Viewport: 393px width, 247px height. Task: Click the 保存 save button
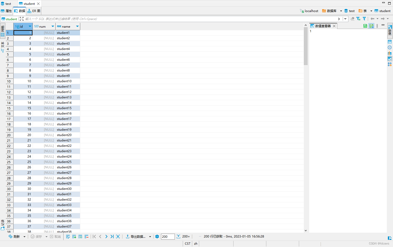(x=36, y=236)
